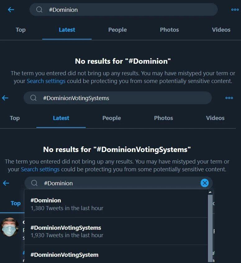Go back using arrow beside the clearable search box

click(x=6, y=183)
